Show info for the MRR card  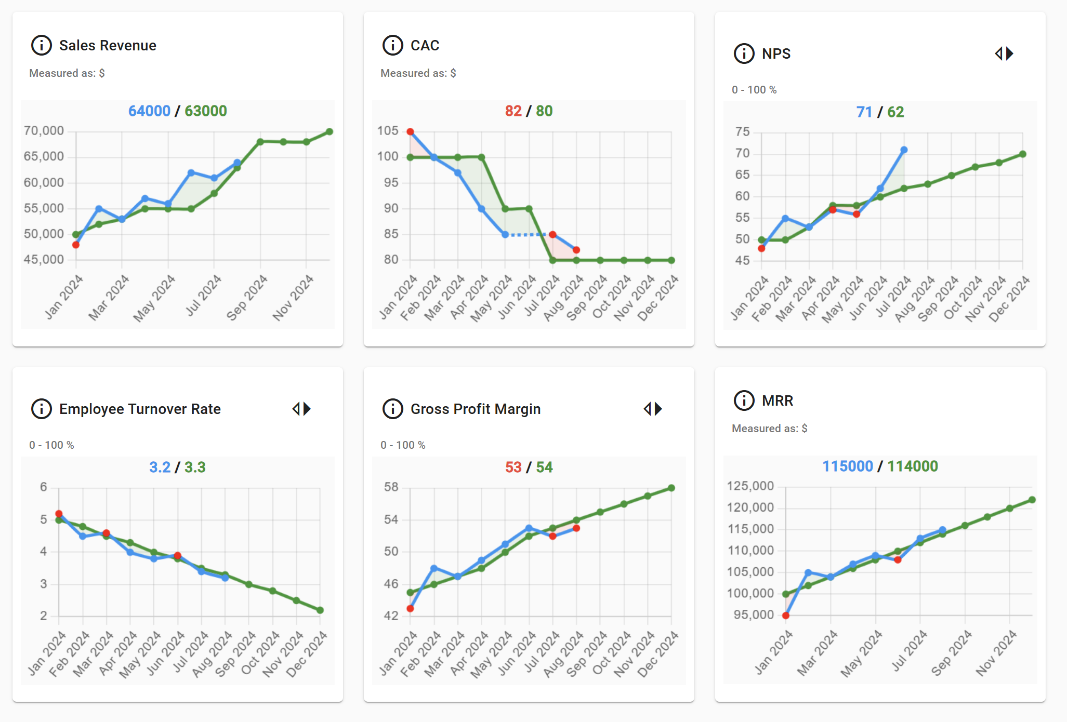point(744,400)
